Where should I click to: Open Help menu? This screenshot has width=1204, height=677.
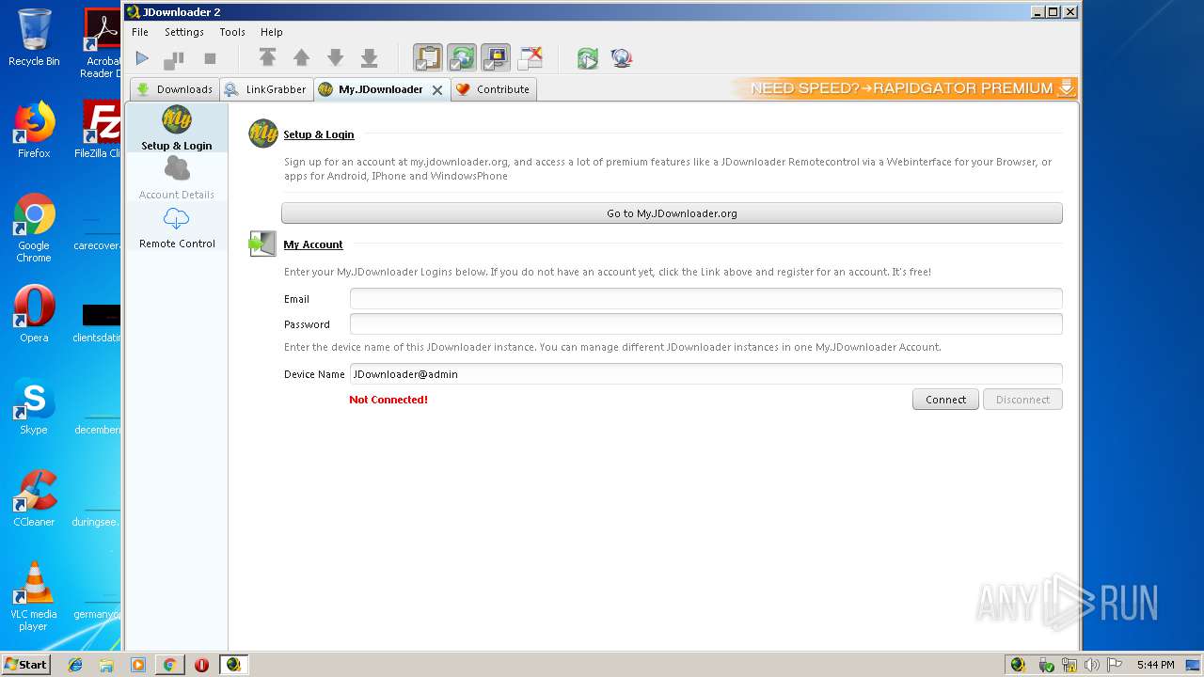271,32
